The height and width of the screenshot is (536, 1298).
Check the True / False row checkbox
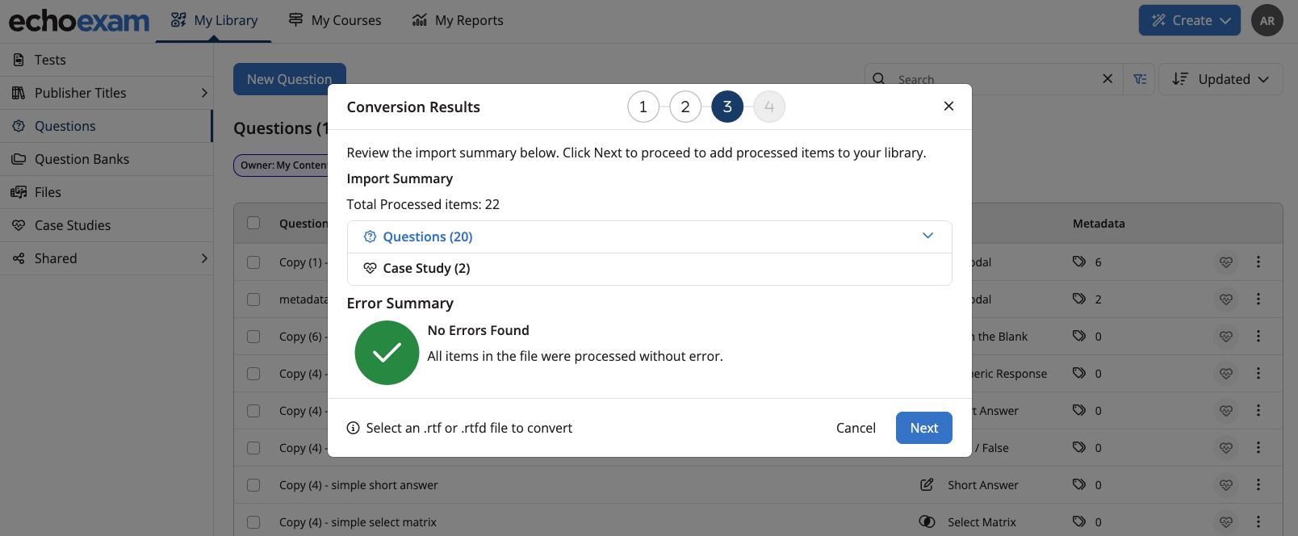click(253, 448)
